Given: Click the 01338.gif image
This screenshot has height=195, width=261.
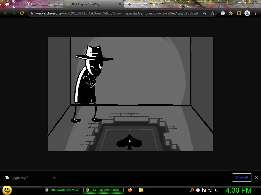Looking at the screenshot, I should [130, 94].
